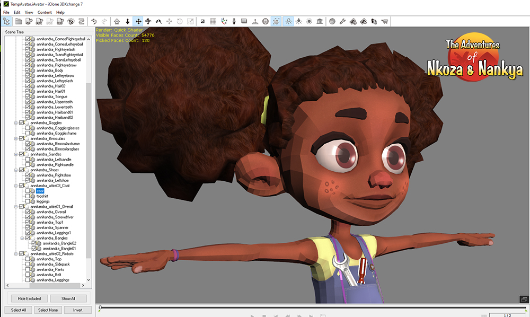Click the Undo arrow in toolbar

[x=94, y=21]
